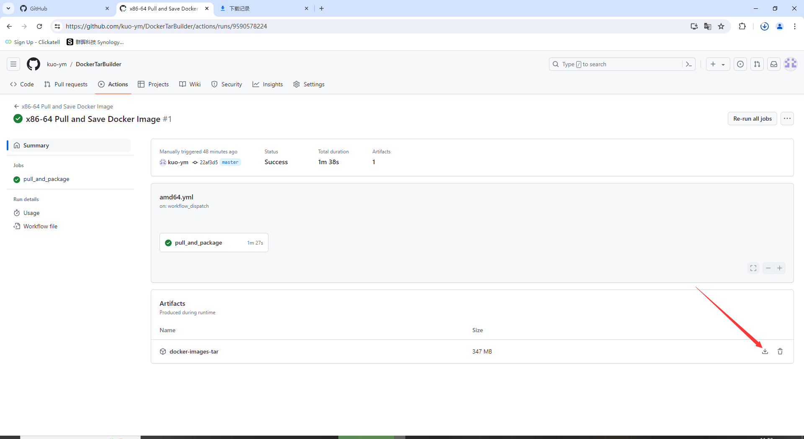The image size is (804, 439).
Task: Open the kebab menu beside Re-run all jobs
Action: [x=787, y=119]
